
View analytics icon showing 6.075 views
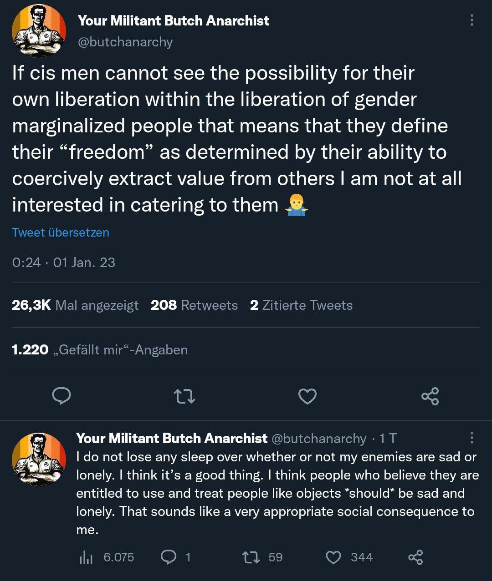pyautogui.click(x=86, y=557)
